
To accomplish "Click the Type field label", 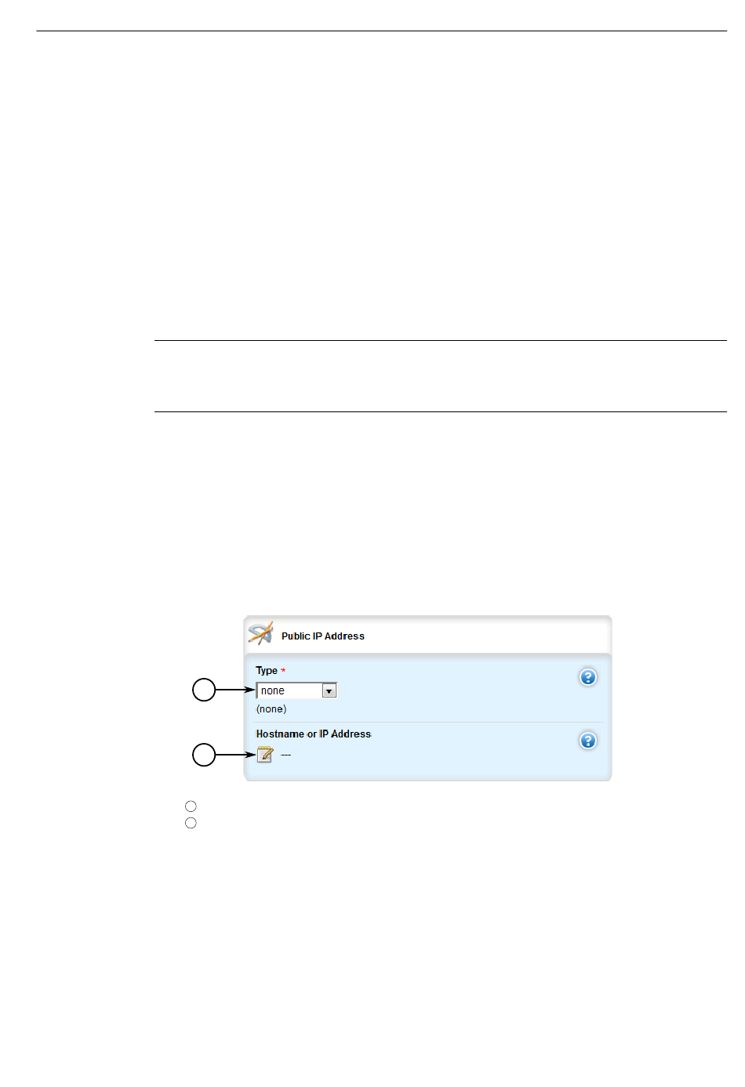I will [267, 671].
